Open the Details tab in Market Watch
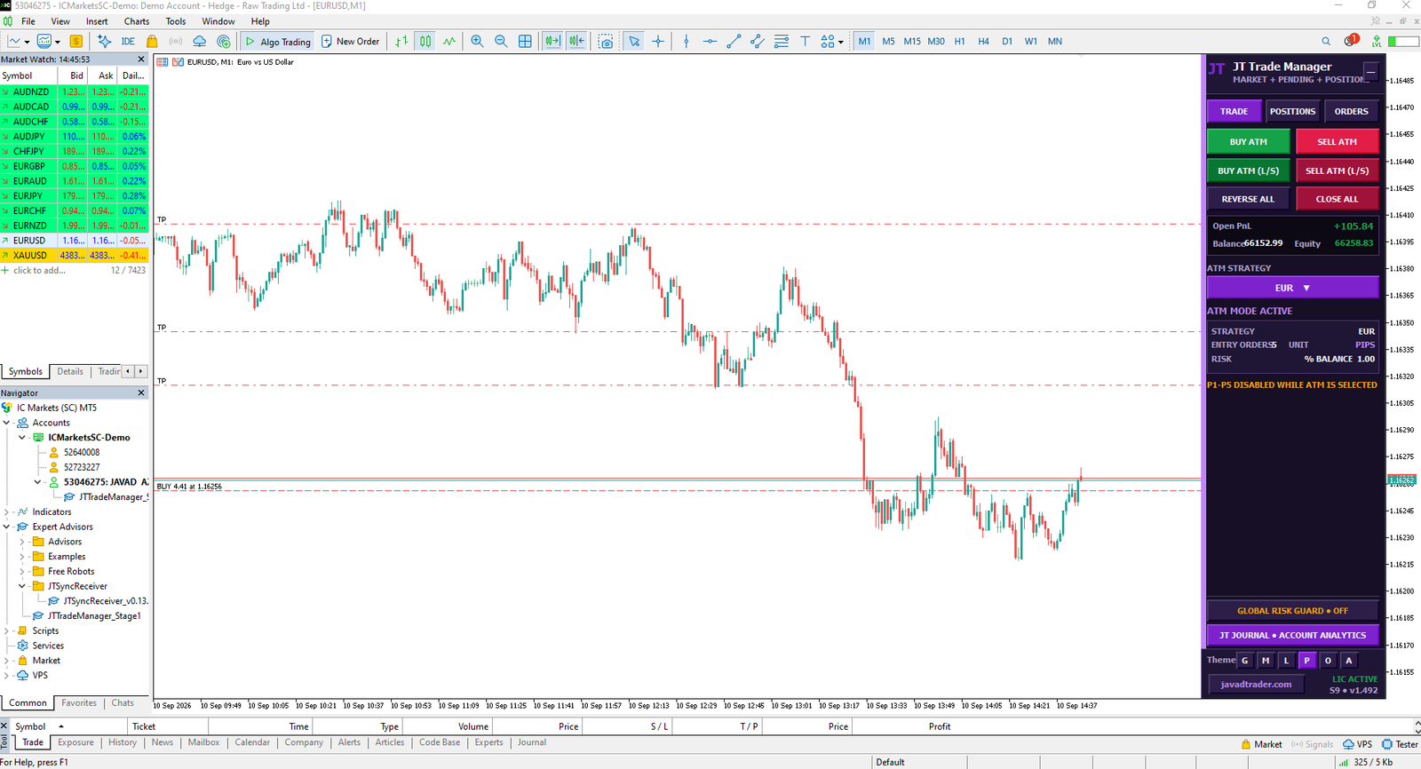Viewport: 1421px width, 769px height. 70,371
